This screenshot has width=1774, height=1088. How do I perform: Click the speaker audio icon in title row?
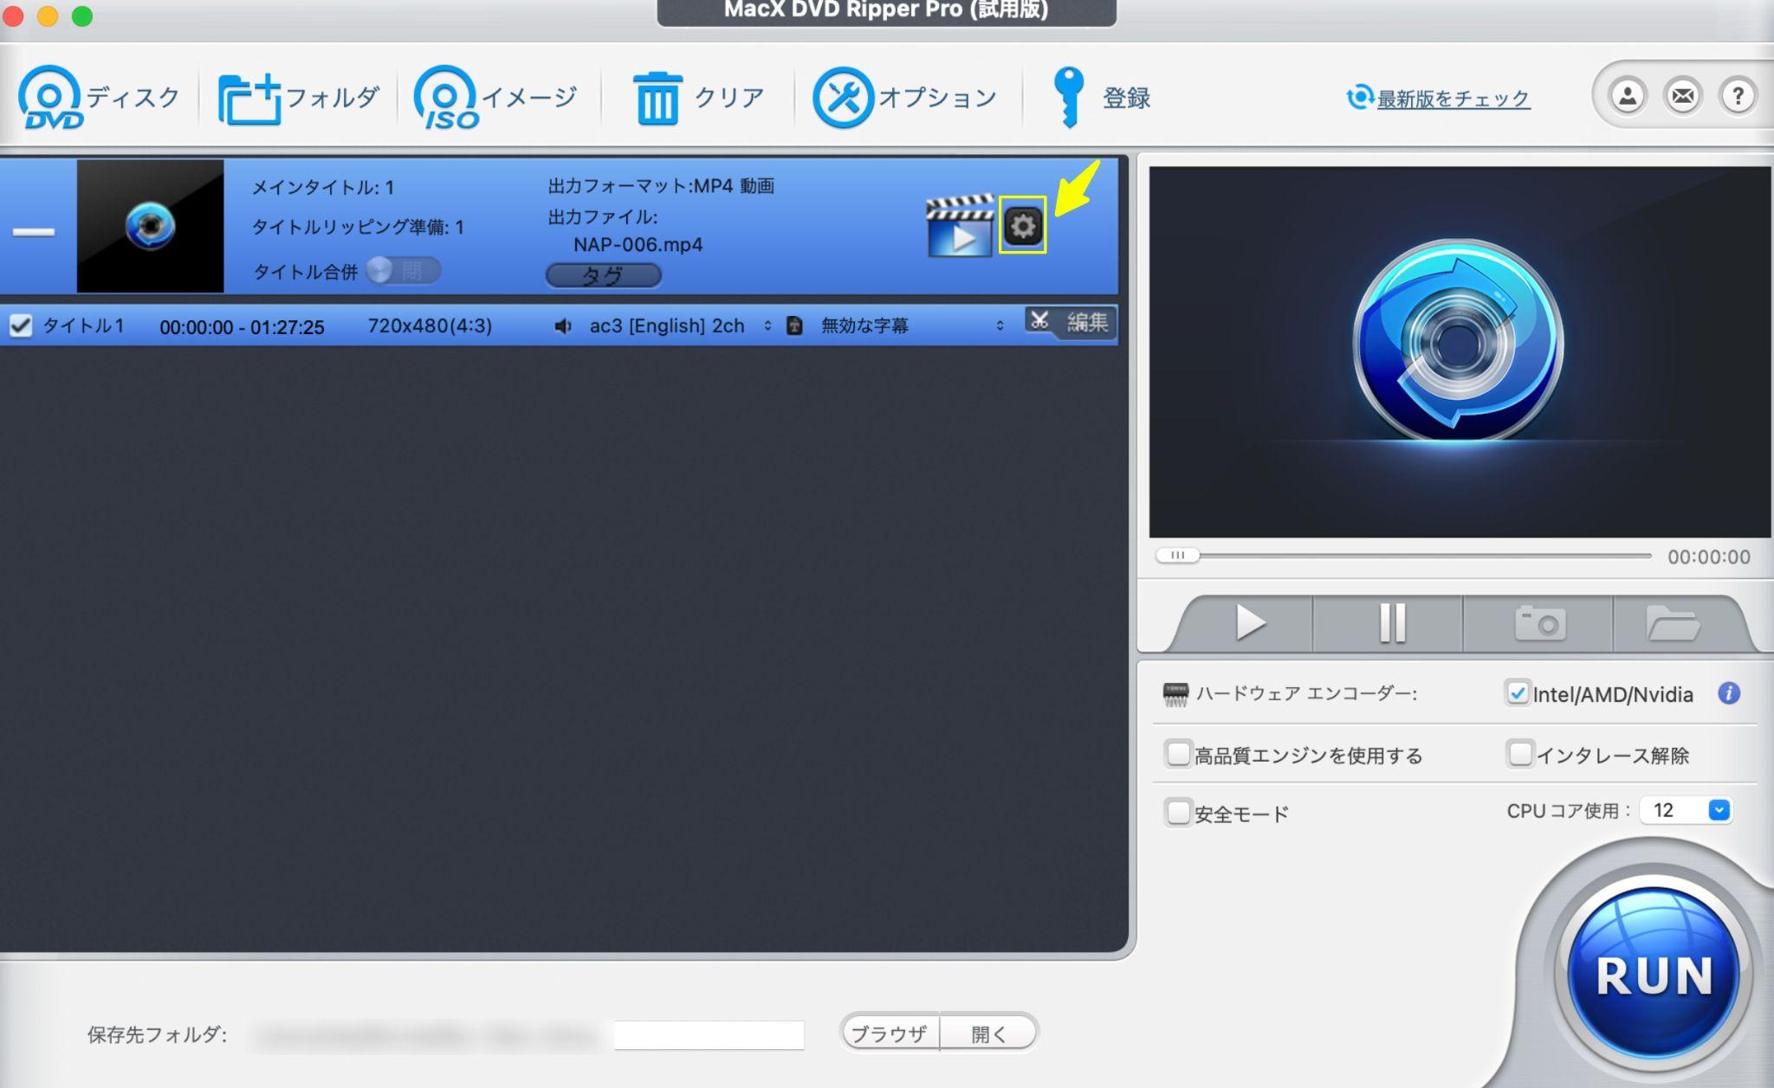pos(563,326)
